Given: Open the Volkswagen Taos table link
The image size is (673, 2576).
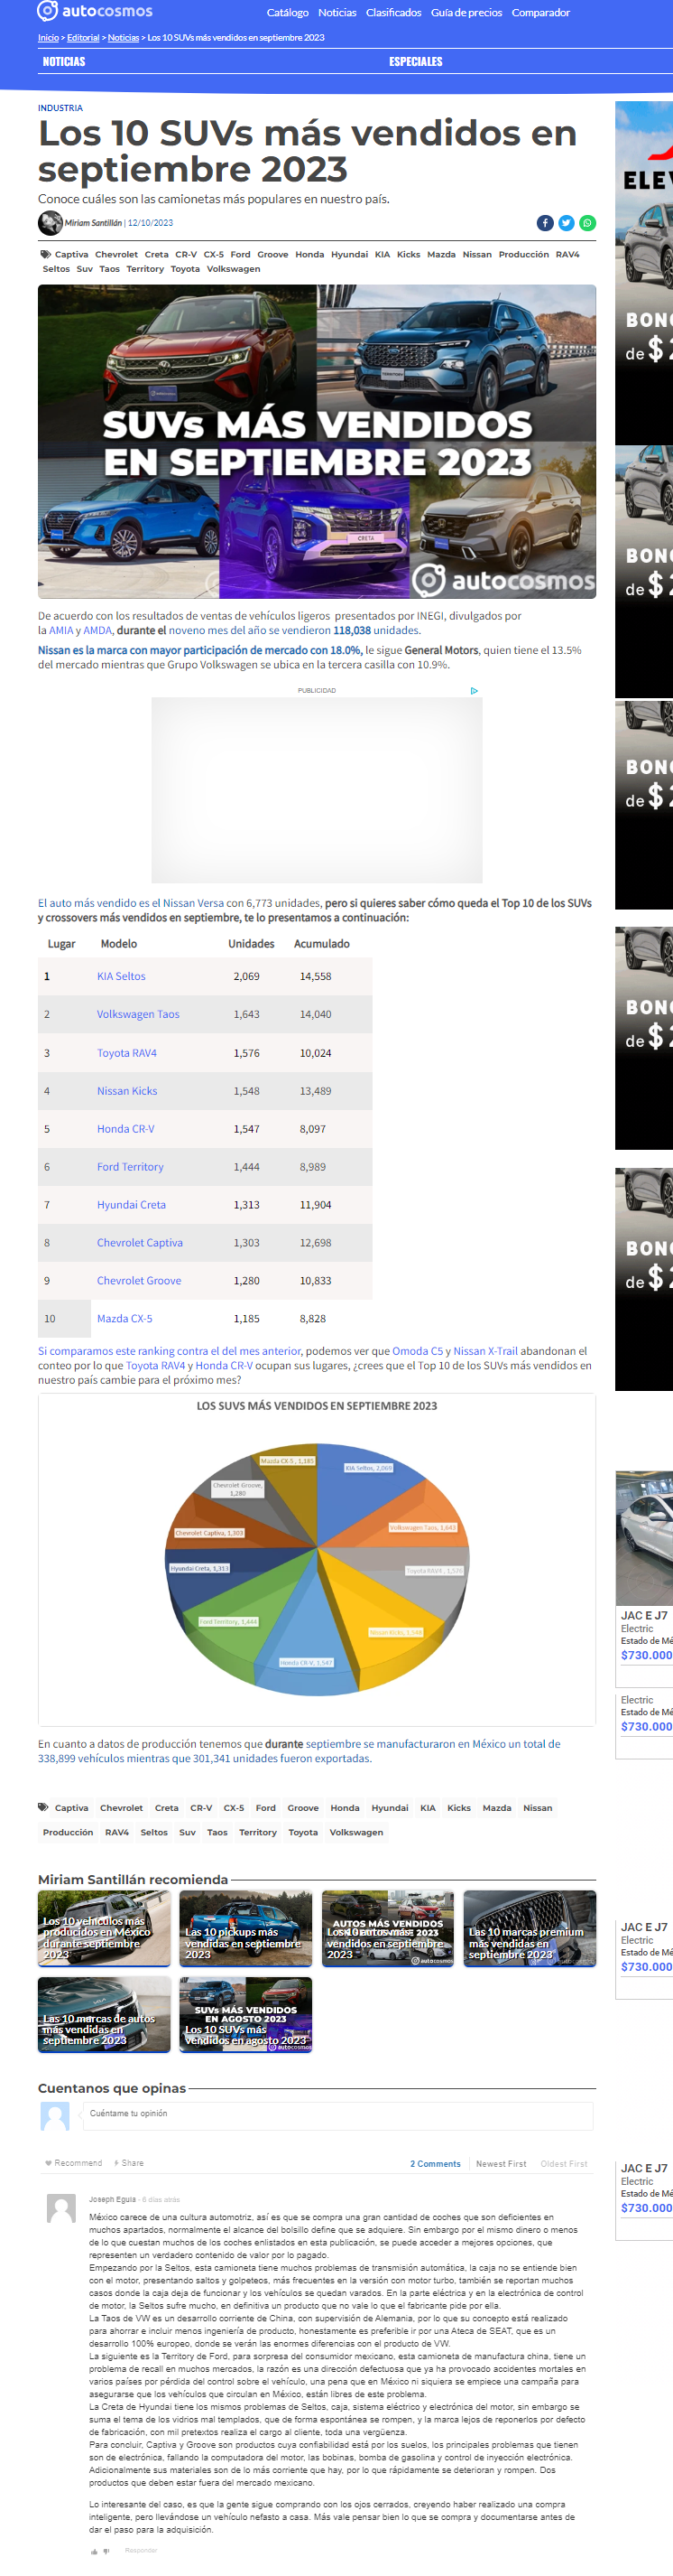Looking at the screenshot, I should click(x=138, y=1014).
